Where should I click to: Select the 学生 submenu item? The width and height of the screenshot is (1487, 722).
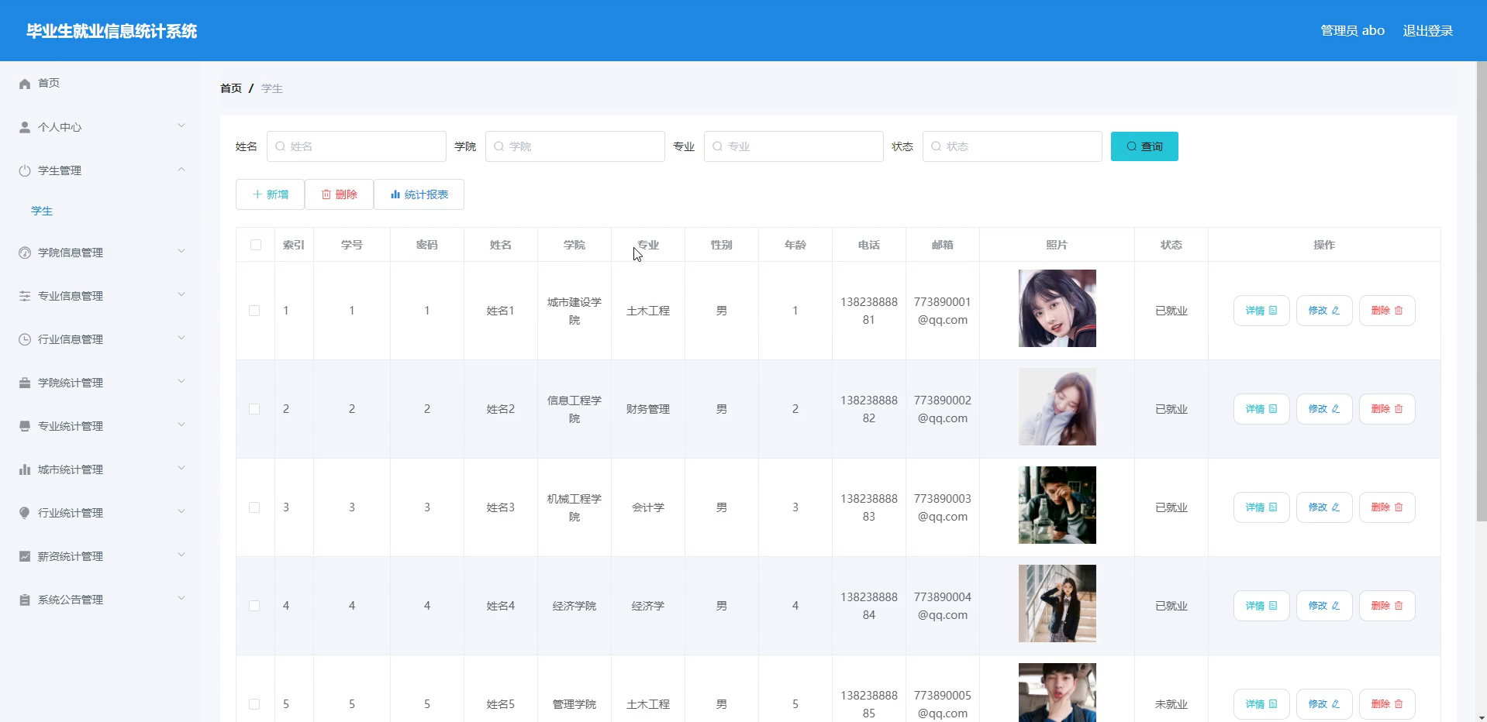(x=42, y=211)
